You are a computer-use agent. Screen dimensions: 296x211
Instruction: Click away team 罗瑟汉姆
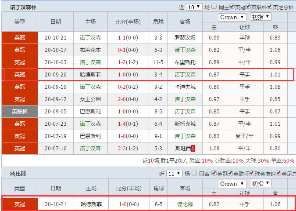[x=185, y=38]
